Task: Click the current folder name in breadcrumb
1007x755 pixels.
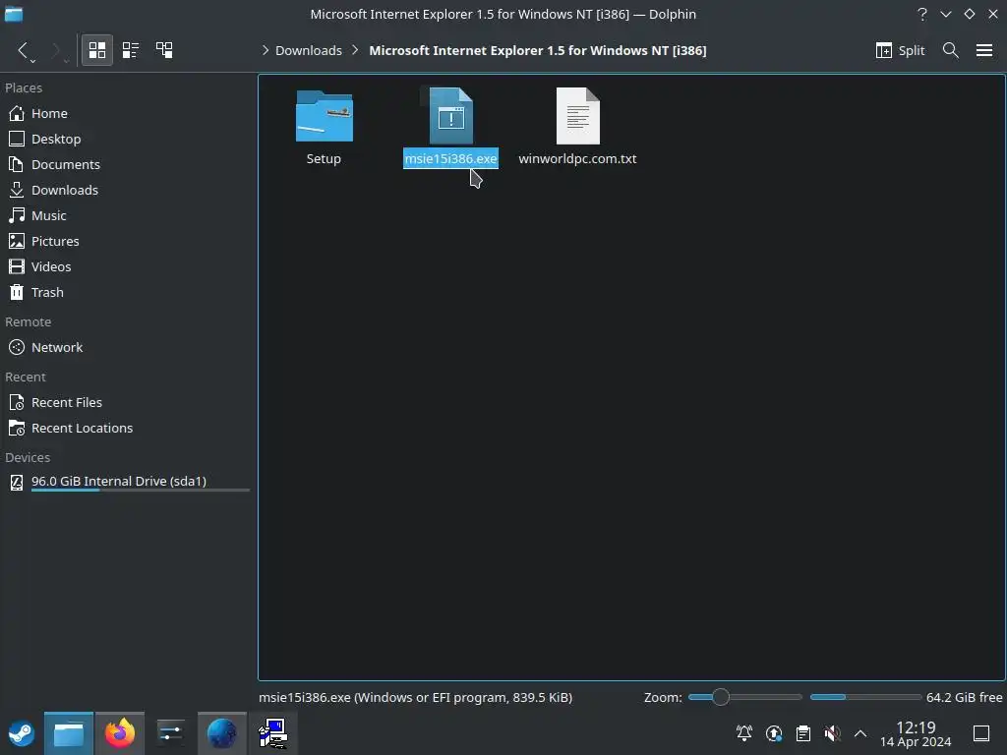Action: 538,51
